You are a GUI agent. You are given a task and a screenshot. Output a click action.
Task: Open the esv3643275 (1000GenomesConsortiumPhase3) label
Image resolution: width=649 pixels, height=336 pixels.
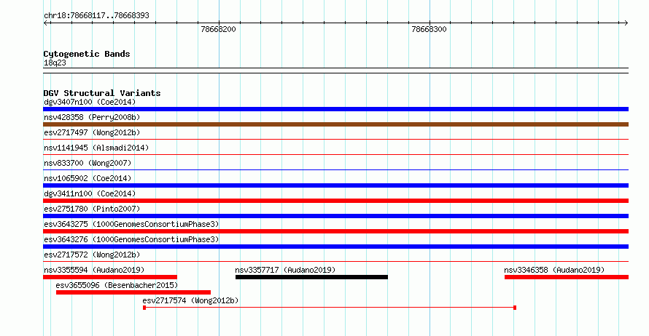[131, 224]
